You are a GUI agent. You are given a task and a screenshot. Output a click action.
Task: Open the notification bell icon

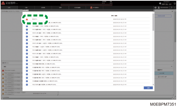[174, 4]
